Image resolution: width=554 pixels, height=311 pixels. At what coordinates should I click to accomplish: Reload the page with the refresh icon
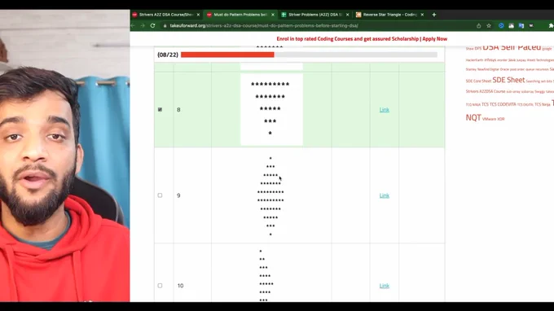point(152,26)
